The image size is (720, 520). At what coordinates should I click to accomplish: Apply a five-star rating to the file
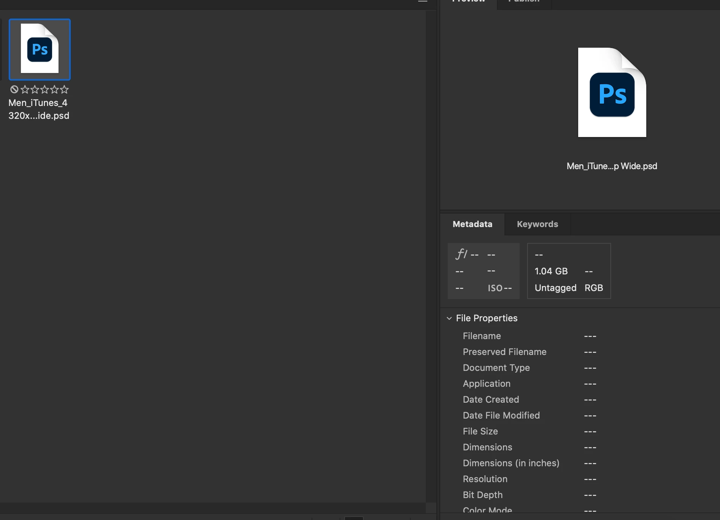click(x=64, y=89)
